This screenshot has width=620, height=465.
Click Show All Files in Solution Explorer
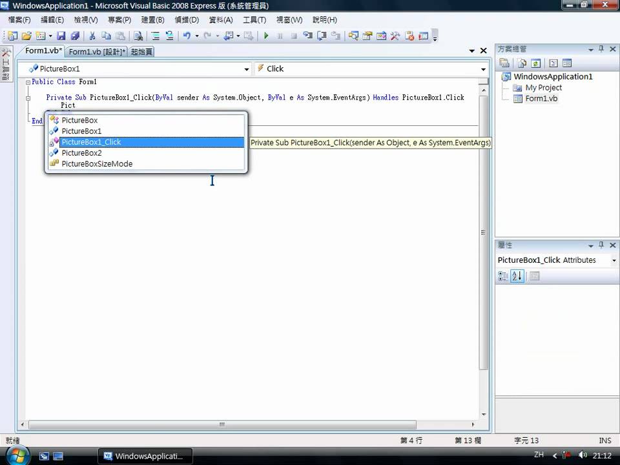coord(522,63)
